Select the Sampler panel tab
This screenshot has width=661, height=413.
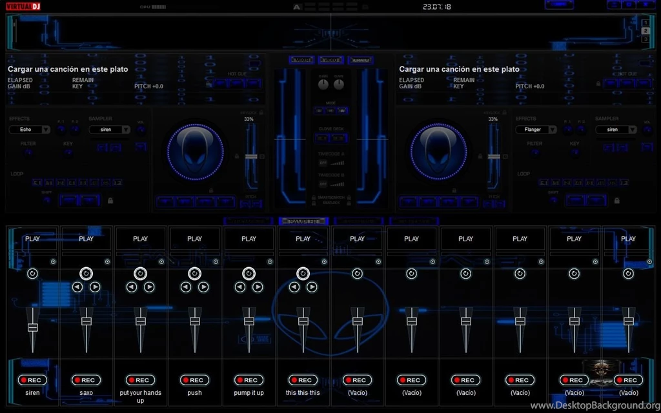coord(303,221)
